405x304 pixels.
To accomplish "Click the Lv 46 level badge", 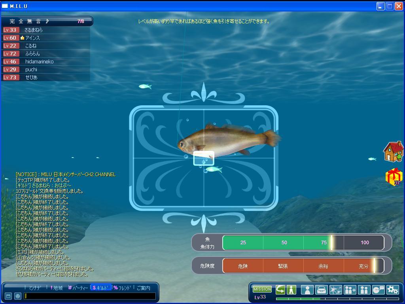I will click(x=10, y=61).
